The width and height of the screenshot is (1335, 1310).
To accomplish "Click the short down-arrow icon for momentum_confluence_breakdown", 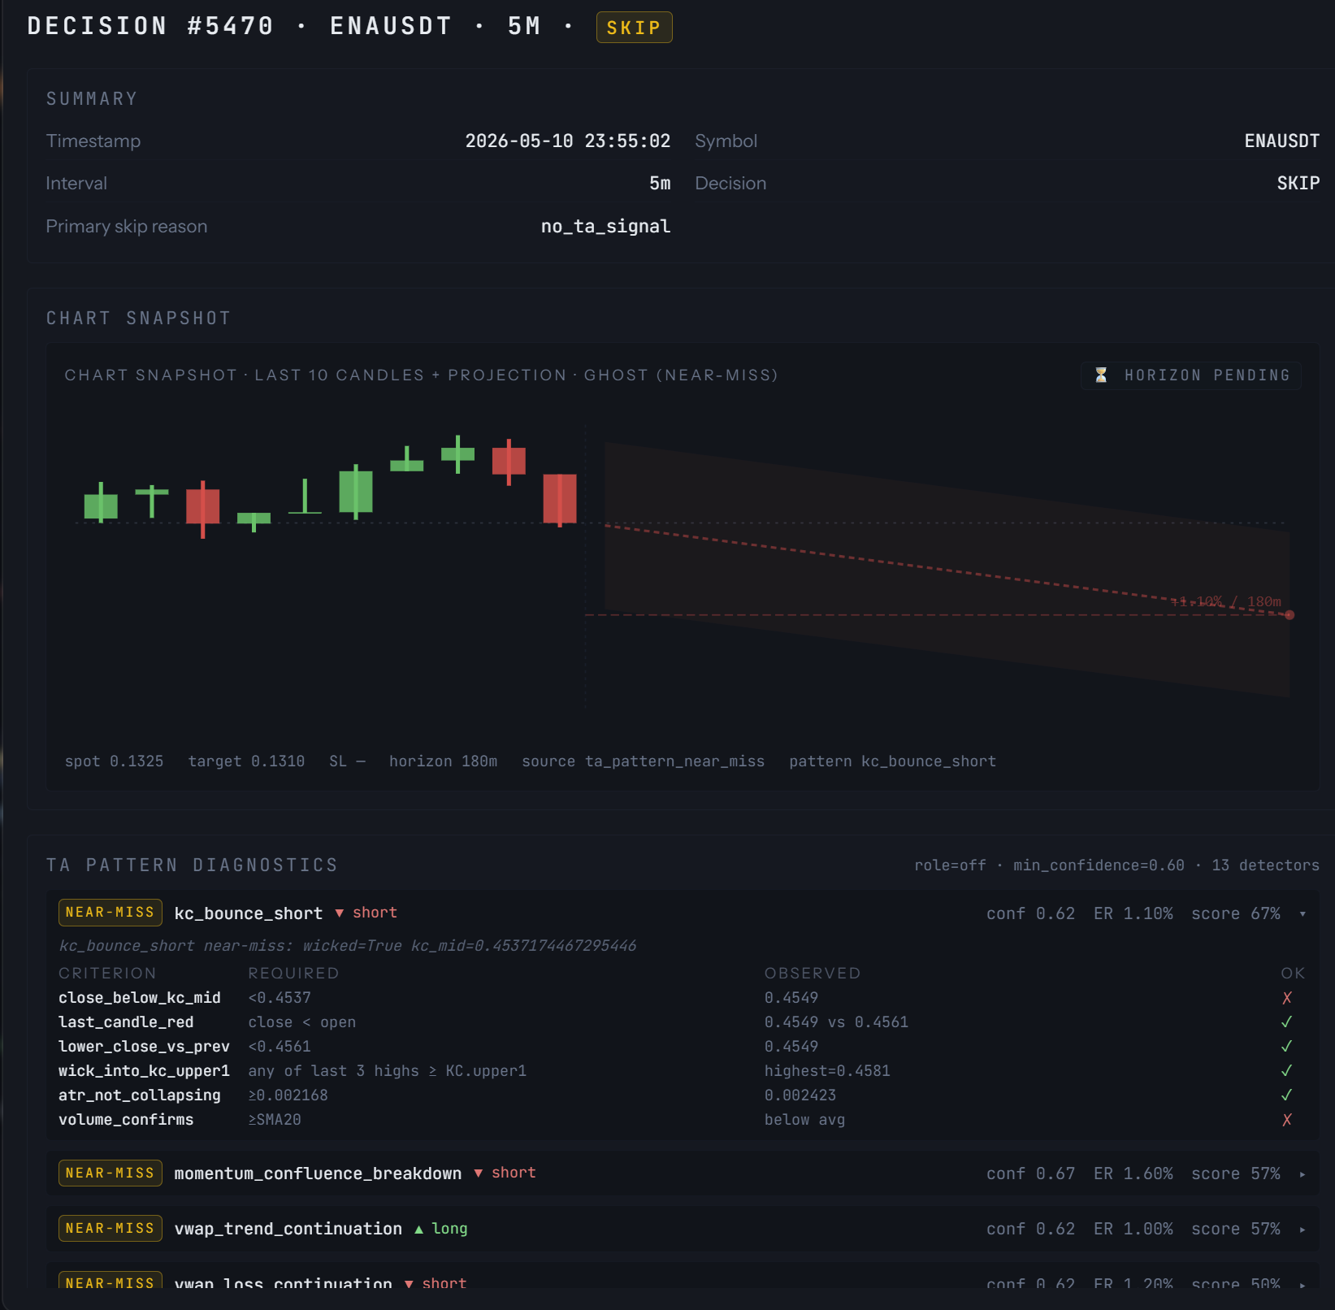I will point(479,1173).
